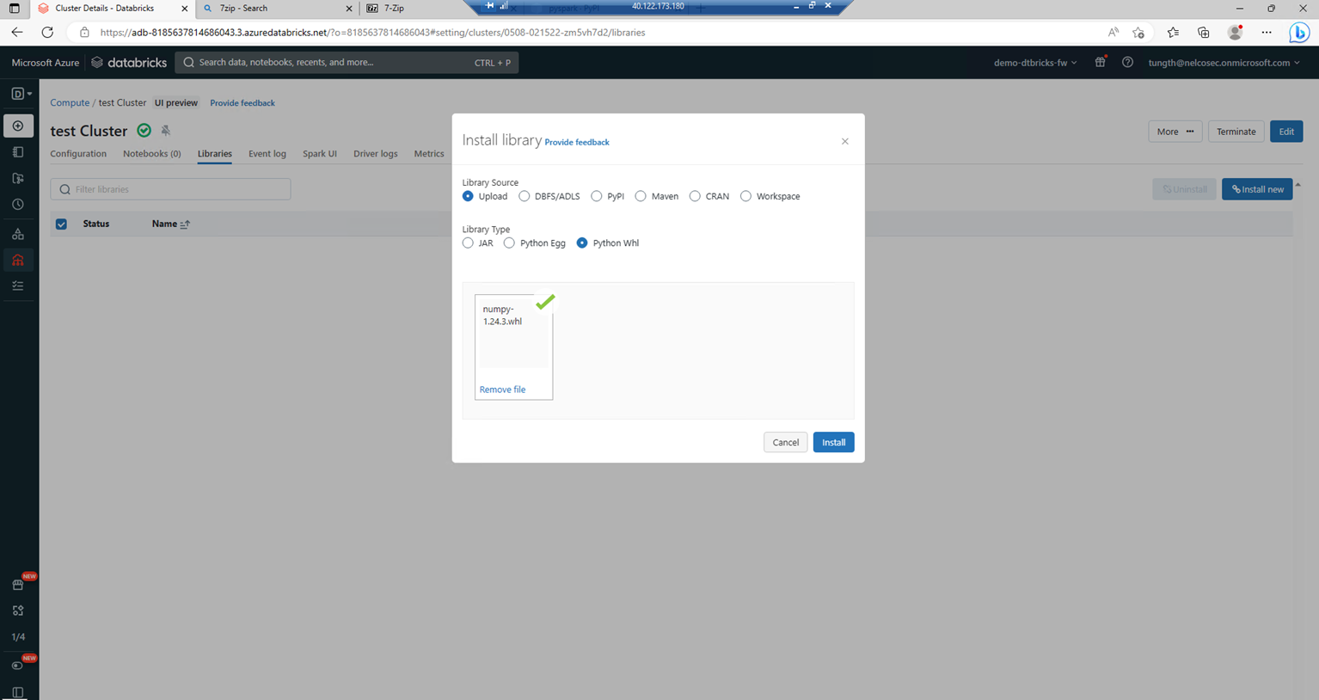Click the search box in Databricks header
1319x700 pixels.
pyautogui.click(x=347, y=63)
